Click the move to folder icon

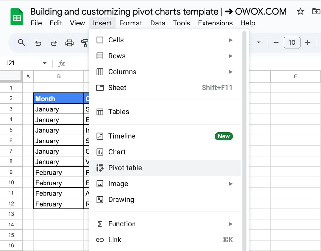[316, 11]
